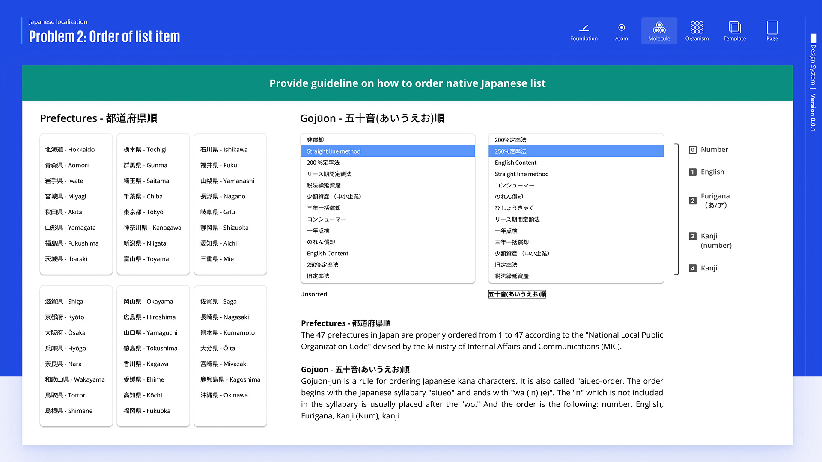Open the Organism grid icon
The height and width of the screenshot is (462, 822).
(x=697, y=27)
